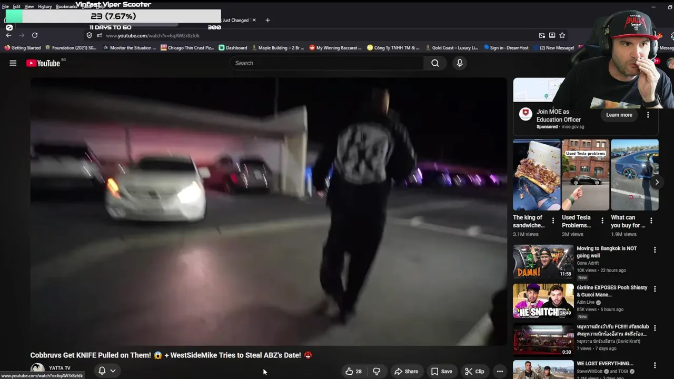Toggle picture-in-picture icon in address bar
674x379 pixels.
[542, 35]
